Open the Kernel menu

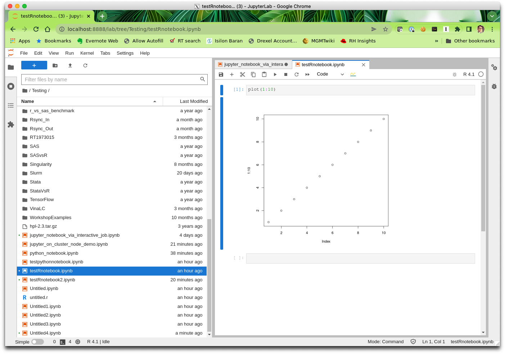pos(87,53)
